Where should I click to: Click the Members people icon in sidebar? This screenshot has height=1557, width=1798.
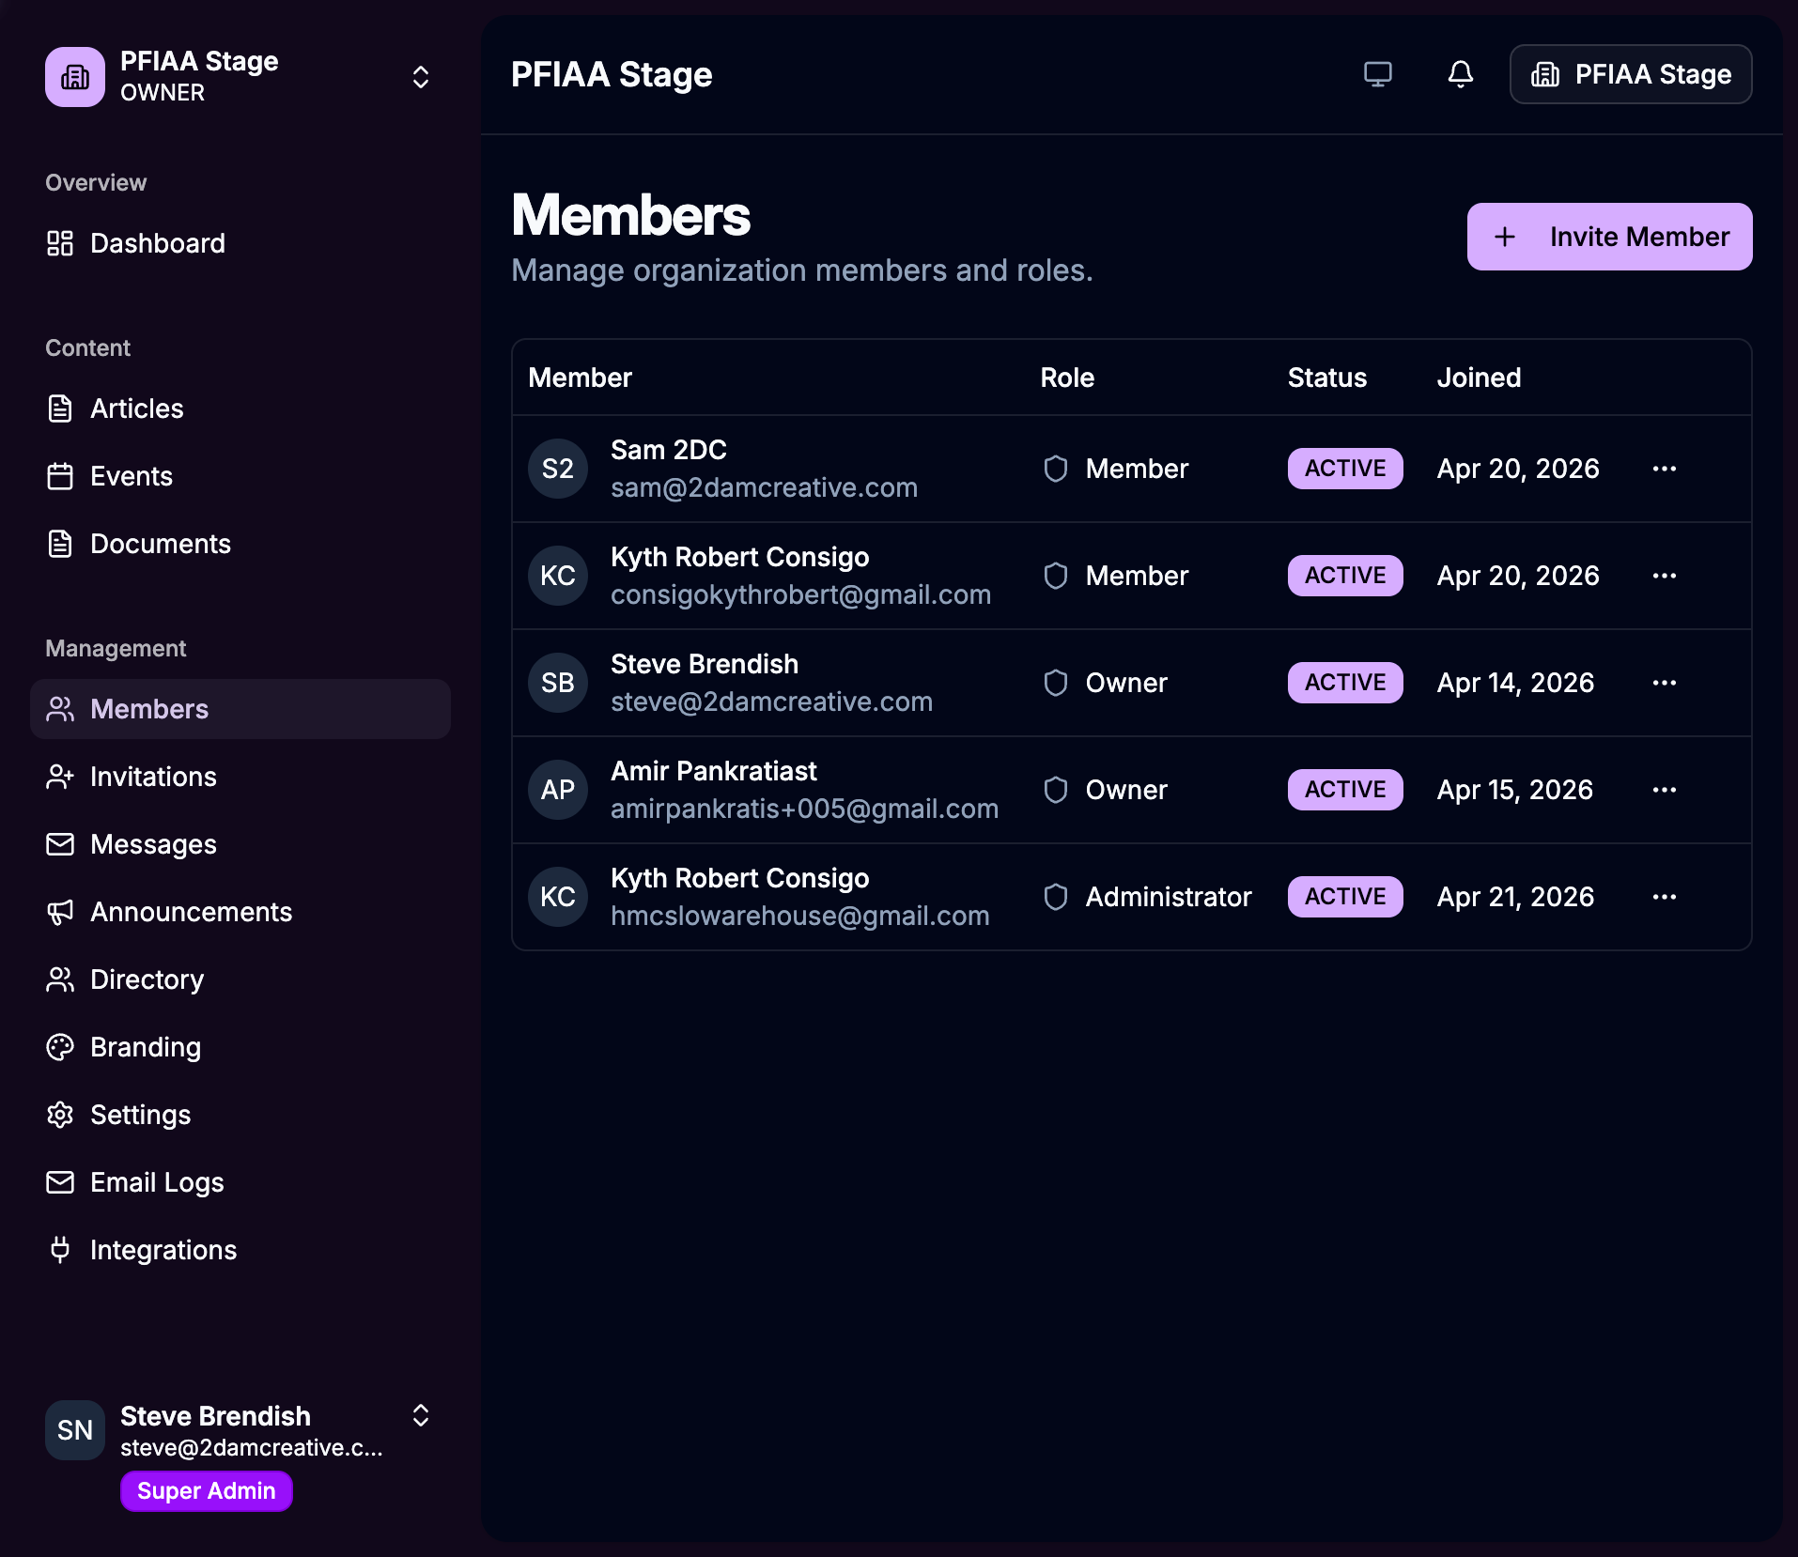[x=60, y=709]
